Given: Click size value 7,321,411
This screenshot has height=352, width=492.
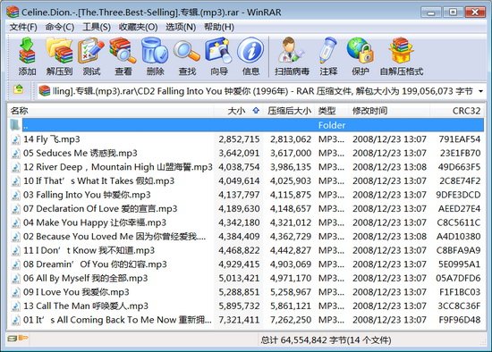Looking at the screenshot, I should (239, 320).
